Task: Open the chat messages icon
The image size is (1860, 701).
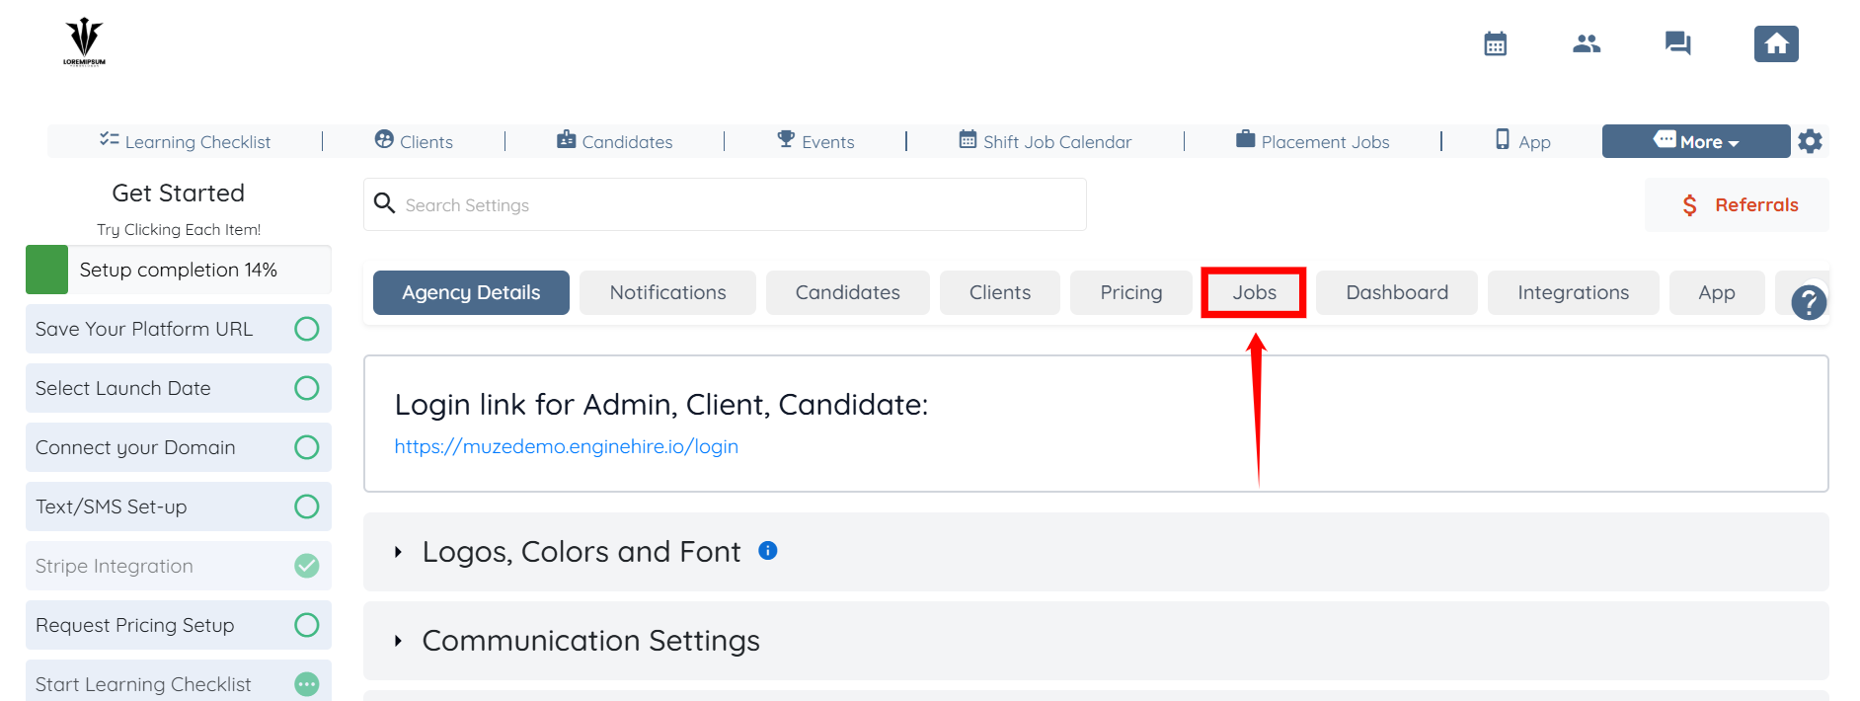Action: coord(1677,44)
